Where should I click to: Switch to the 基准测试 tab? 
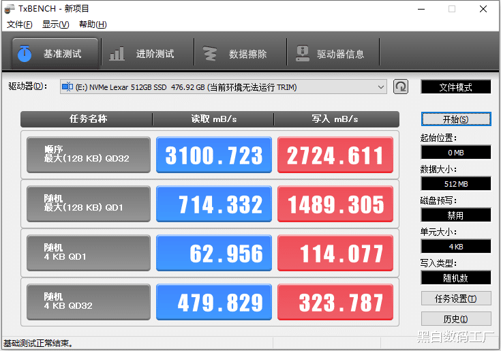click(x=55, y=54)
